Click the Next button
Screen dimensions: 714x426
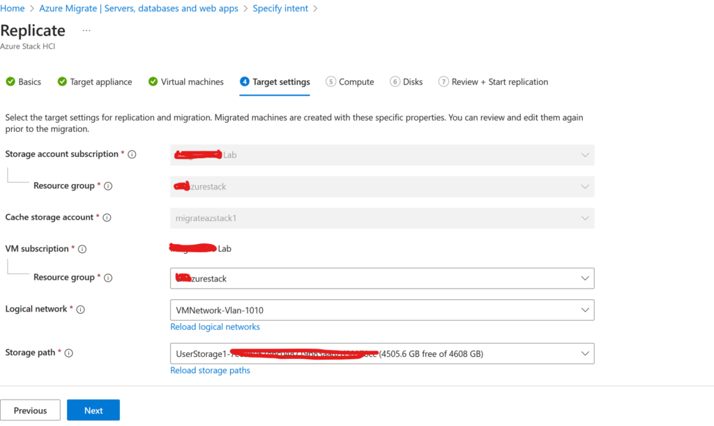[x=93, y=411]
